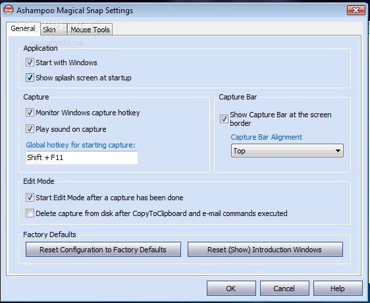The height and width of the screenshot is (303, 370).
Task: Click the Capture Bar Alignment label
Action: [266, 137]
